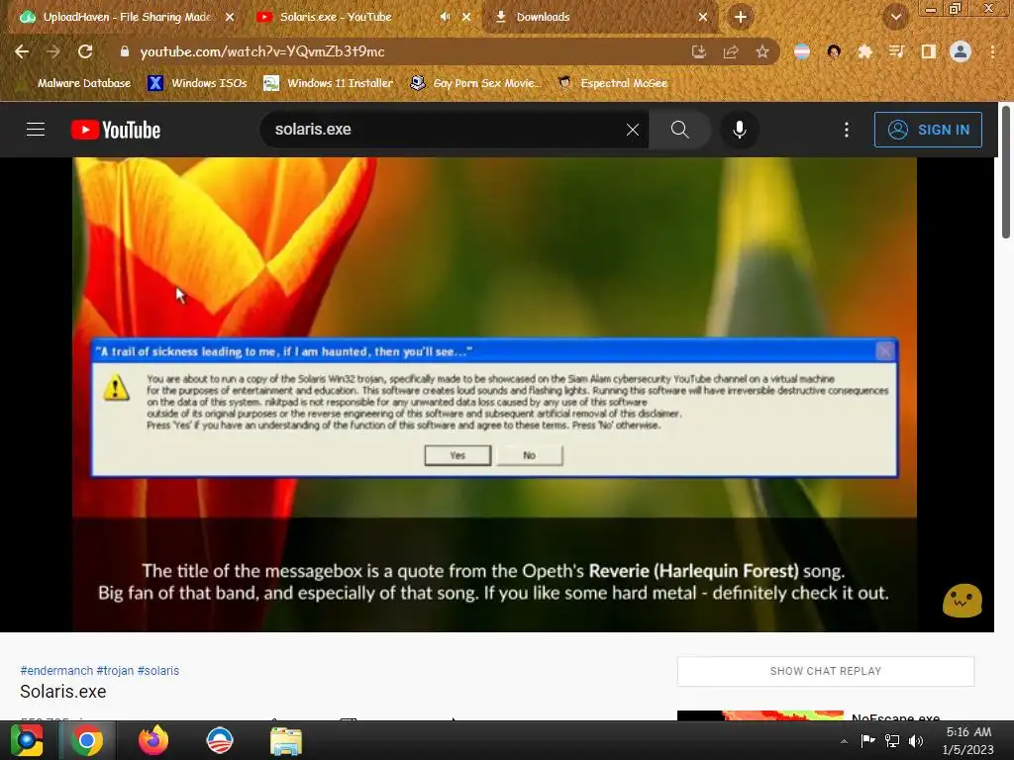Click the YouTube search magnifier button
1014x760 pixels.
pyautogui.click(x=679, y=130)
